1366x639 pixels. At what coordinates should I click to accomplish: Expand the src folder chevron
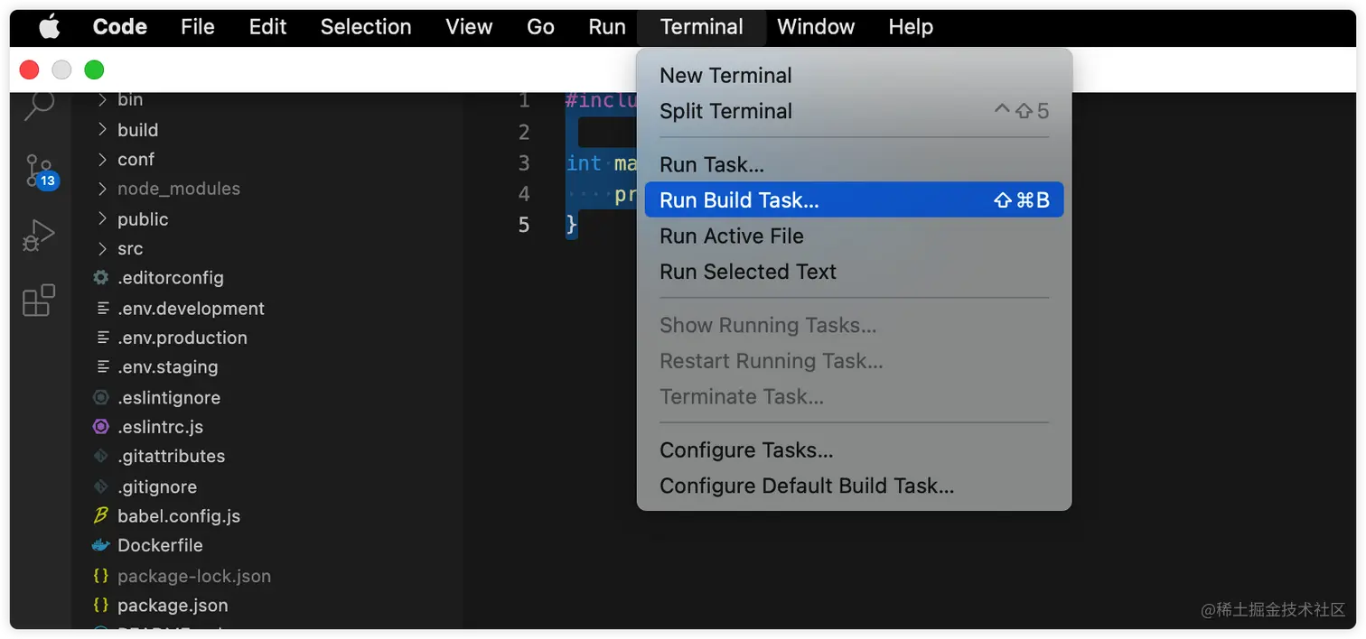(x=102, y=248)
